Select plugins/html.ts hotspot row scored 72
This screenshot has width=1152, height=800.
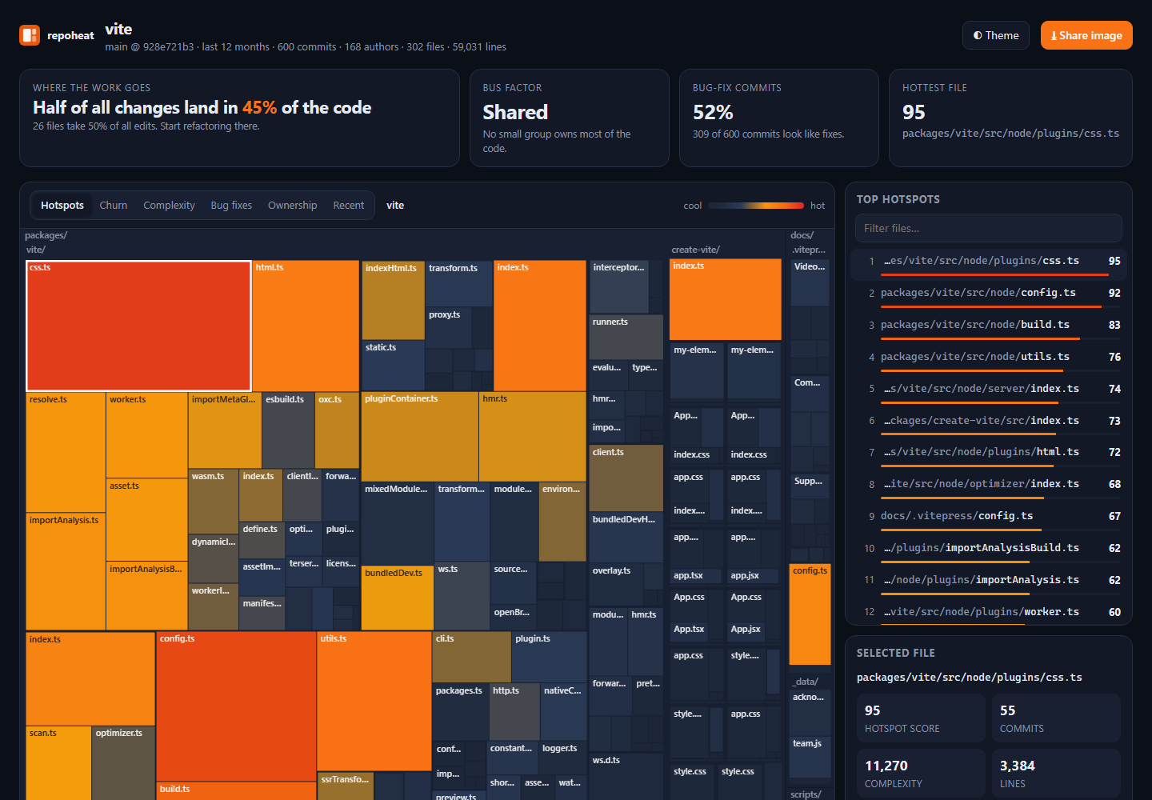tap(989, 455)
